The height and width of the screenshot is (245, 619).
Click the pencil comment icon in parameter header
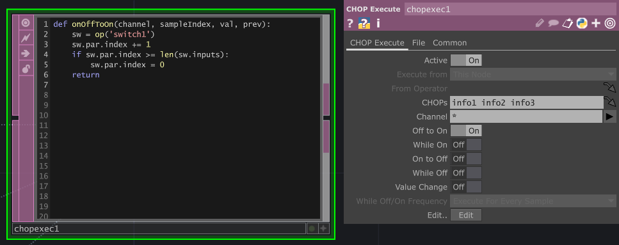tap(539, 23)
